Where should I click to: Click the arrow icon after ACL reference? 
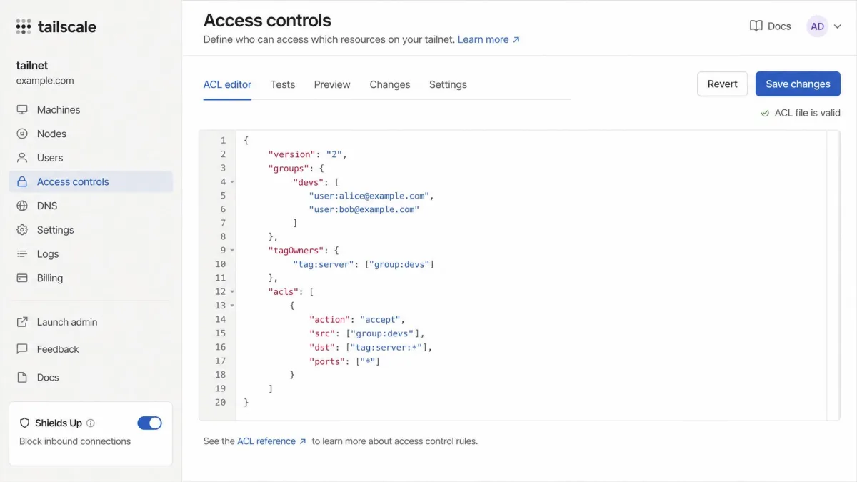(303, 441)
